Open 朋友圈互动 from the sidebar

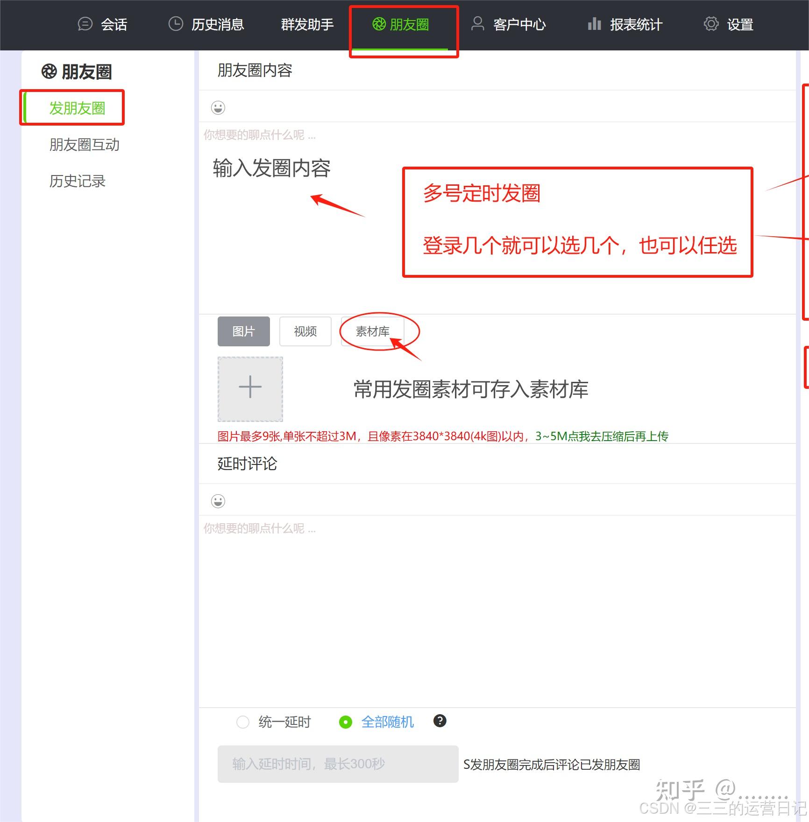pos(85,145)
